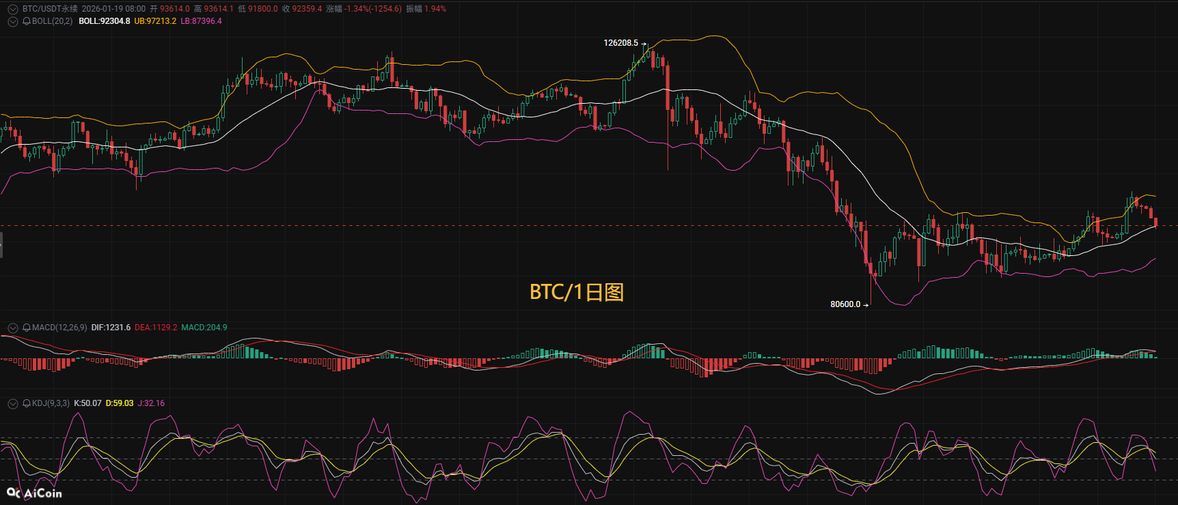Viewport: 1178px width, 505px height.
Task: Click the DEA:1129.2 value in MACD
Action: [x=156, y=328]
